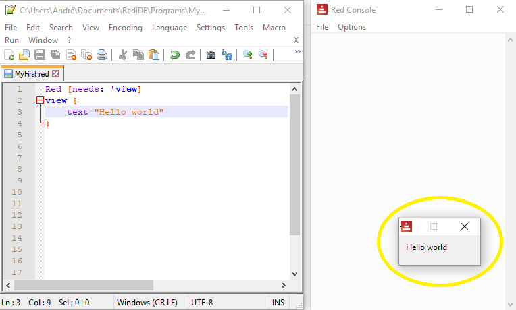Viewport: 516px width, 310px height.
Task: Click the editor vertical scrollbar down arrow
Action: tap(294, 274)
